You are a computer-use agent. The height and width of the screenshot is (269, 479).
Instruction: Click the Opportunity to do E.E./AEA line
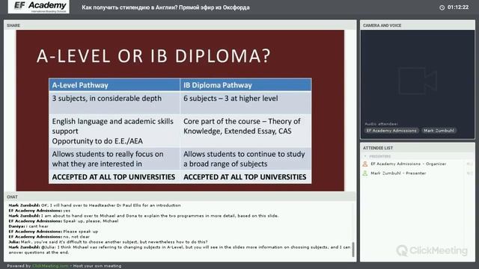tap(97, 141)
